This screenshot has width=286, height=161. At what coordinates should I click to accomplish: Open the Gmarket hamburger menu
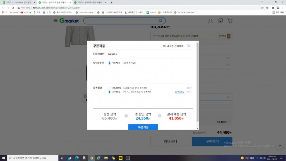coord(55,20)
